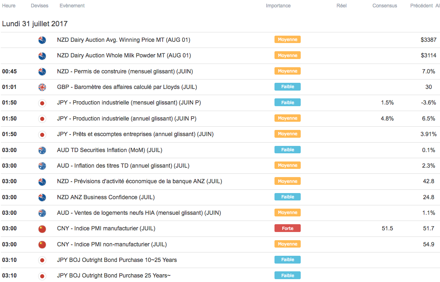The width and height of the screenshot is (440, 282).
Task: Click Moyenne badge for NZD Permis de construire
Action: coord(288,71)
